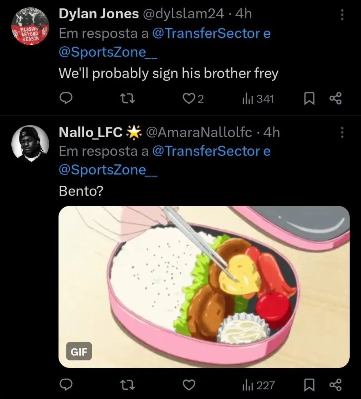Open the more options menu on Dylan Jones's tweet
Viewport: 361px width, 399px height.
342,14
